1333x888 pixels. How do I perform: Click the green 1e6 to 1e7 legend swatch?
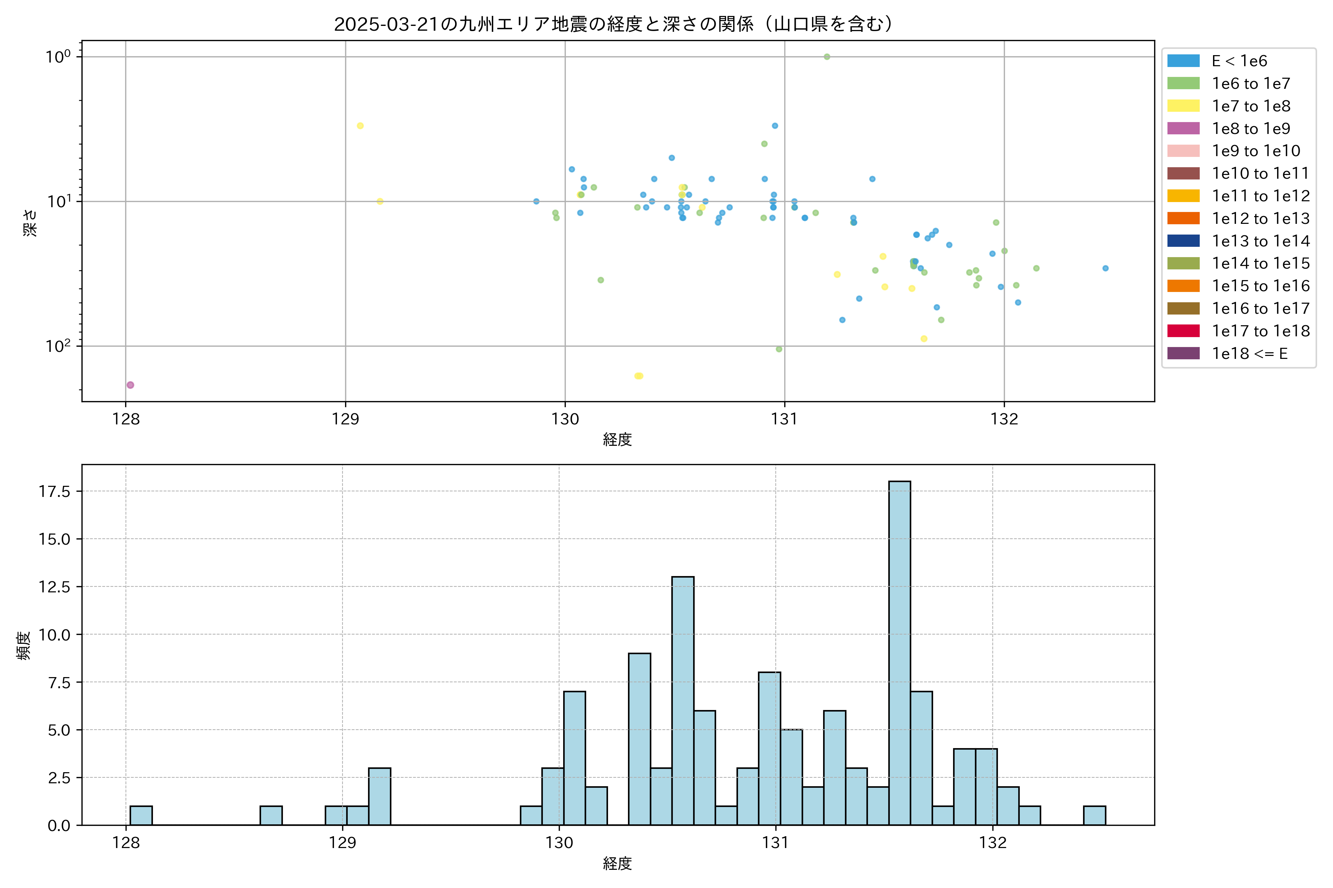click(1183, 83)
